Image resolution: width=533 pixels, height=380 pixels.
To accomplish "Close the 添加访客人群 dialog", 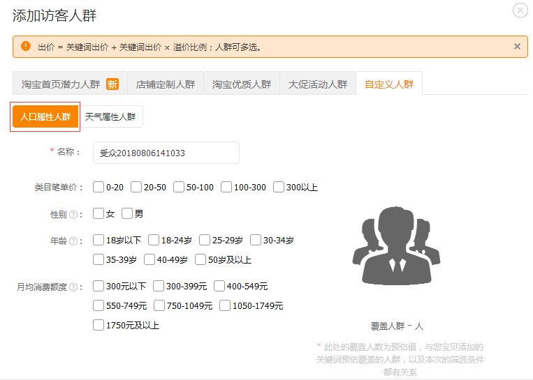I will pos(520,10).
